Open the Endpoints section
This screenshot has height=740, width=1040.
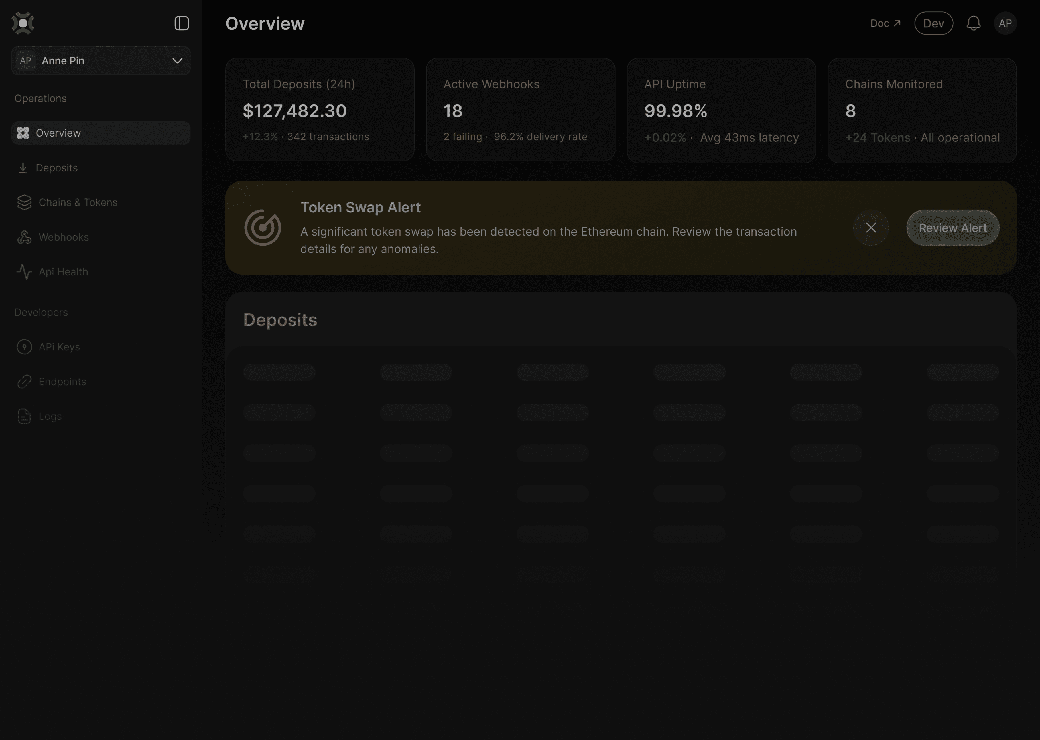(62, 381)
